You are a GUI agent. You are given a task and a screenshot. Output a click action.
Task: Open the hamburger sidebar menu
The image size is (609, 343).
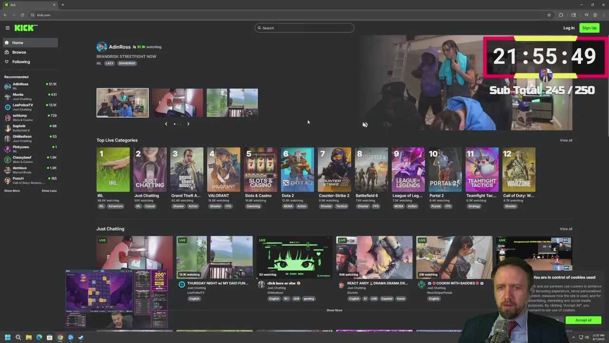coord(8,28)
